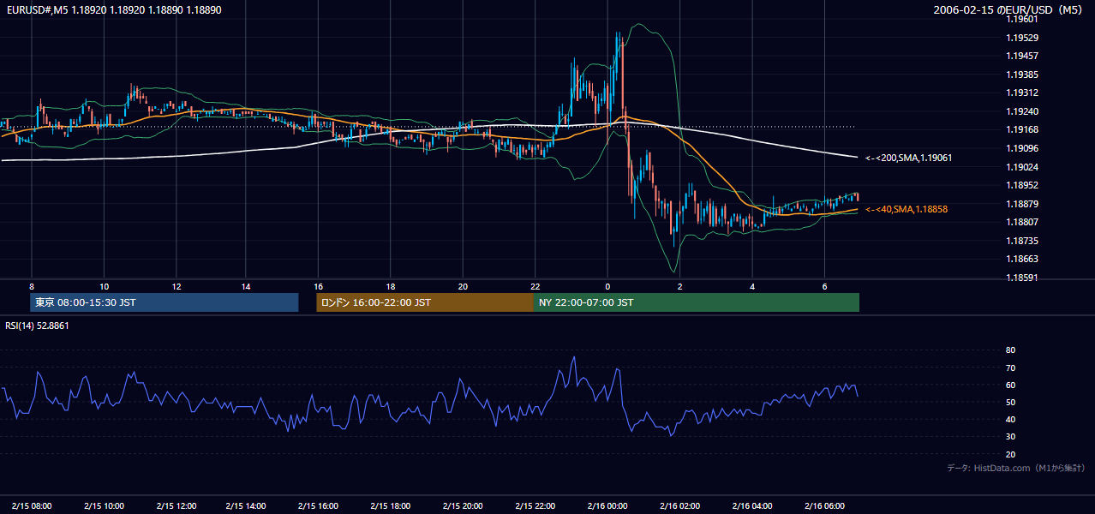Click the 2/15 12:00 time axis label
Image resolution: width=1095 pixels, height=514 pixels.
click(176, 505)
